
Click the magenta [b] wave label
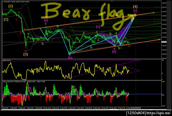click(x=70, y=58)
